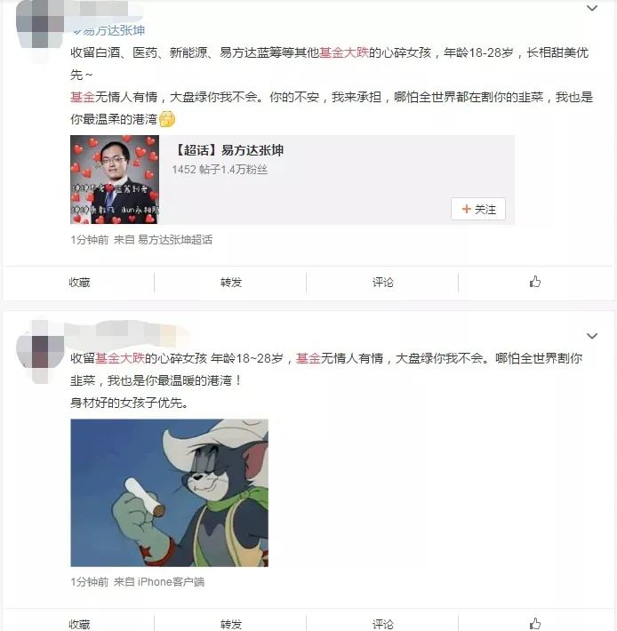Open 评论 on the first post
Image resolution: width=617 pixels, height=631 pixels.
(383, 282)
